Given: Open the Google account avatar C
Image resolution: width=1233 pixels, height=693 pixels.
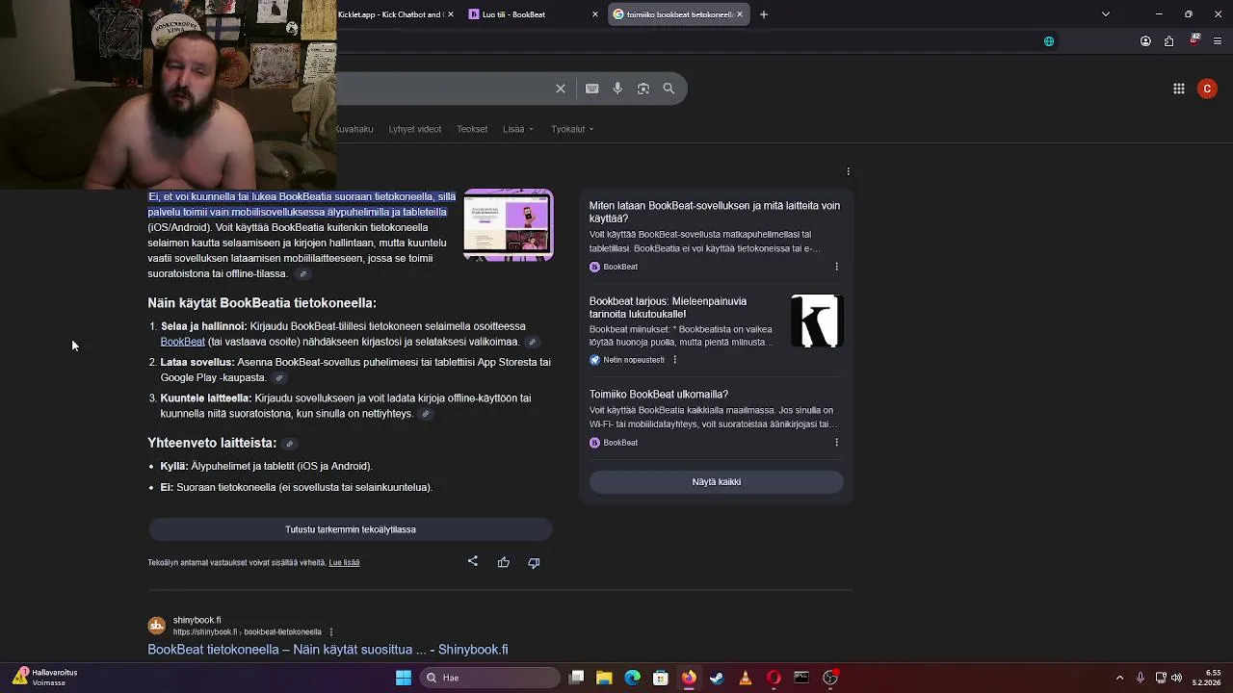Looking at the screenshot, I should click(x=1207, y=89).
